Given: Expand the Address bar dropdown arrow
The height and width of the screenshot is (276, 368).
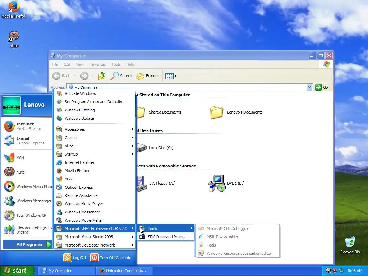Looking at the screenshot, I should coord(309,87).
